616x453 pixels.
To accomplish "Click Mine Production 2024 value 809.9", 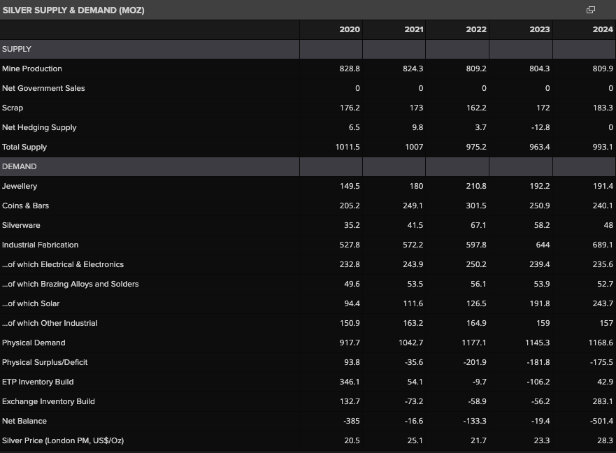I will (x=603, y=69).
